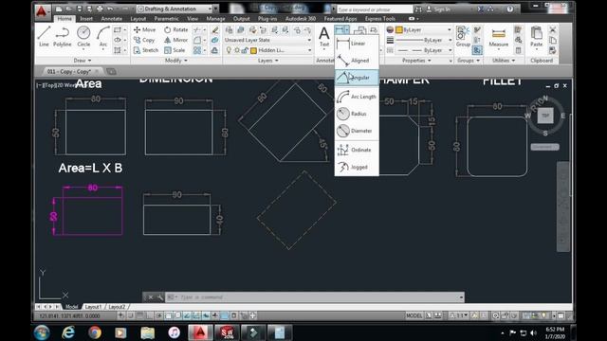607x341 pixels.
Task: Expand the Draw panel
Action: click(83, 61)
